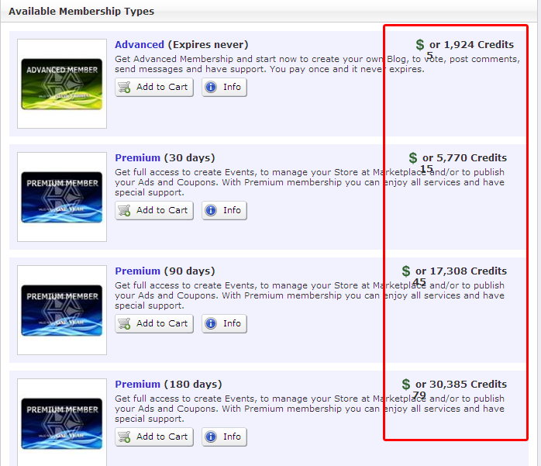Viewport: 541px width, 466px height.
Task: Click the blue info icon for Advanced membership
Action: pos(211,87)
